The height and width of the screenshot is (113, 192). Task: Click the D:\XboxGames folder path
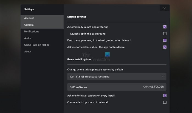78,87
